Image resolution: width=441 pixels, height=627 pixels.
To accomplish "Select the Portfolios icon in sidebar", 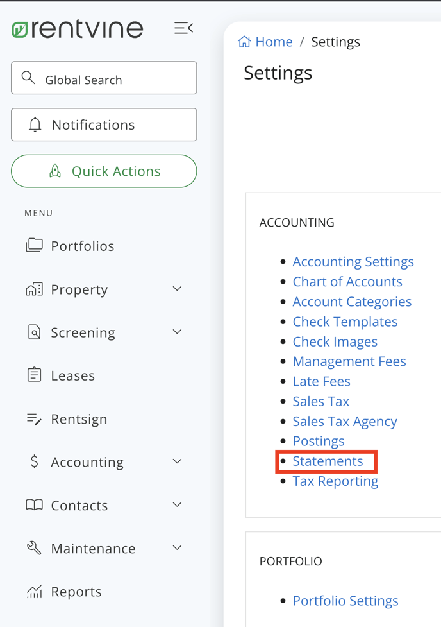I will click(33, 245).
